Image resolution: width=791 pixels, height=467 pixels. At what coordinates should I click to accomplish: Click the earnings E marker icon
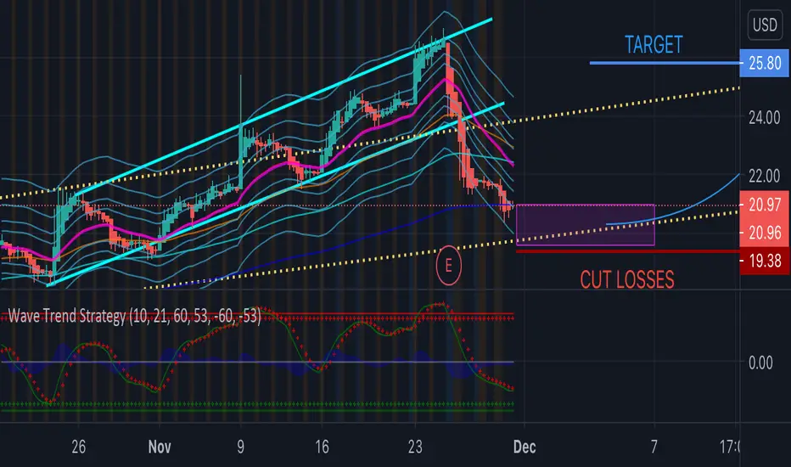point(448,266)
